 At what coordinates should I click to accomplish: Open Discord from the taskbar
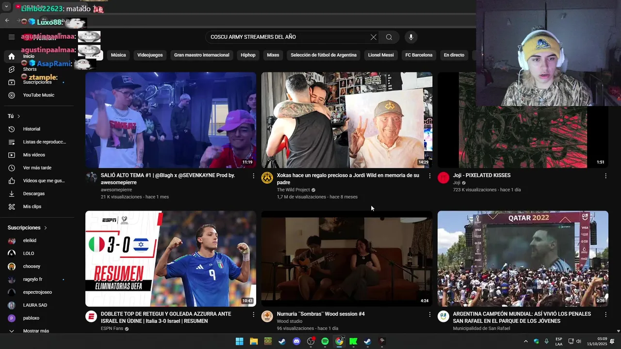[x=296, y=341]
